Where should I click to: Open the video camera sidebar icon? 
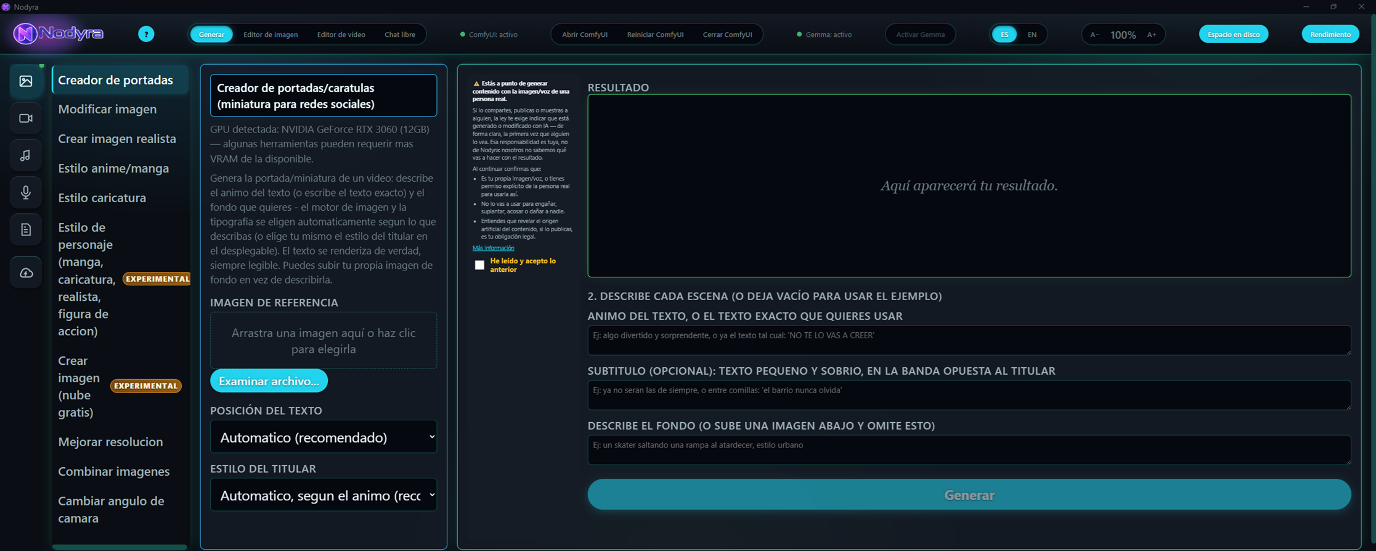tap(26, 118)
